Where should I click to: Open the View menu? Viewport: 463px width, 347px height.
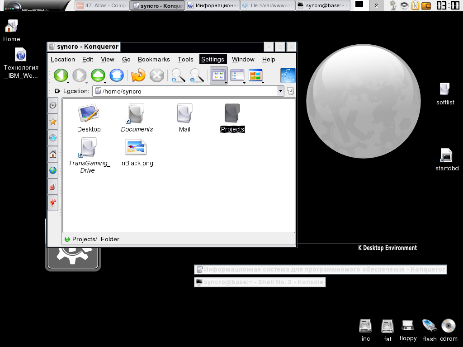(108, 59)
